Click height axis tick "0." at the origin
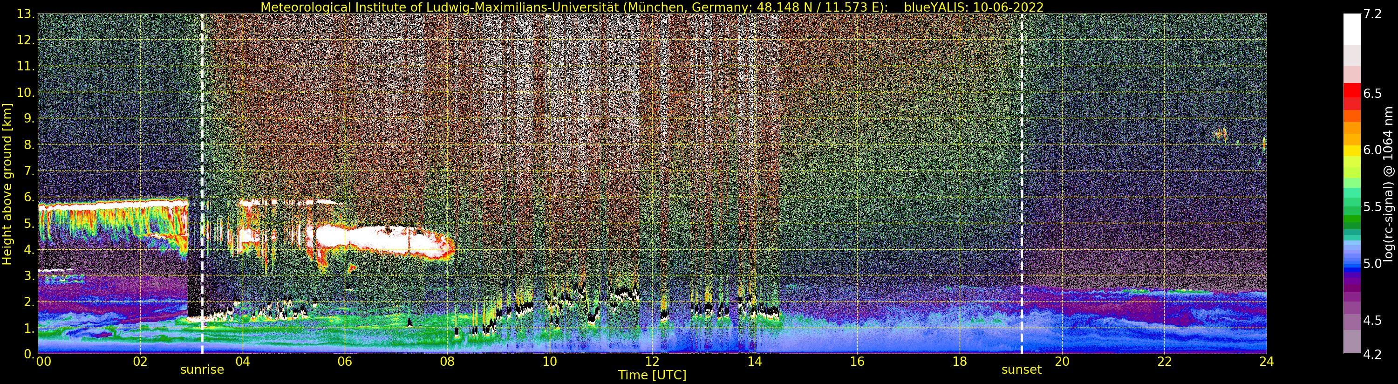Viewport: 1398px width, 384px height. point(29,354)
